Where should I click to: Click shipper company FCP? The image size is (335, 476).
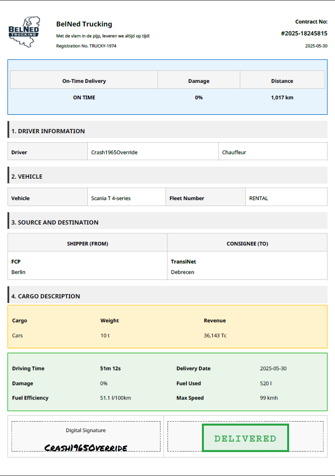click(16, 261)
